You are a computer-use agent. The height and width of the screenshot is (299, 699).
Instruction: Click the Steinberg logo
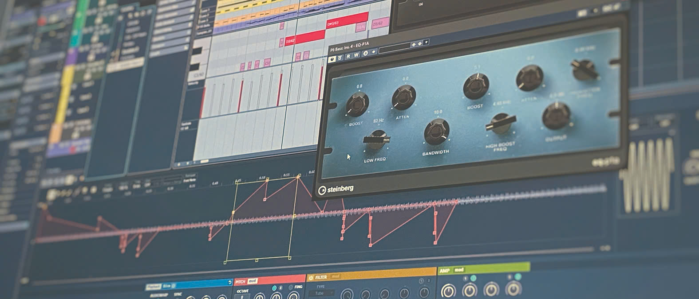336,190
